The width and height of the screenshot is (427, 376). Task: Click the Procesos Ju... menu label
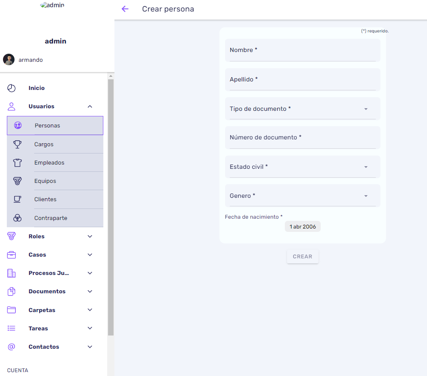49,273
